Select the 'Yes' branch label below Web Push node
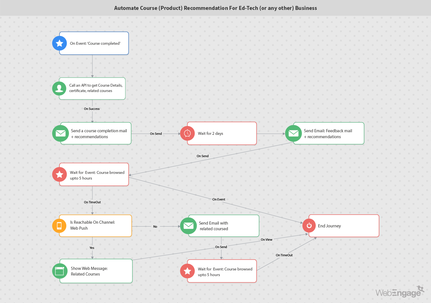431x303 pixels. point(92,248)
